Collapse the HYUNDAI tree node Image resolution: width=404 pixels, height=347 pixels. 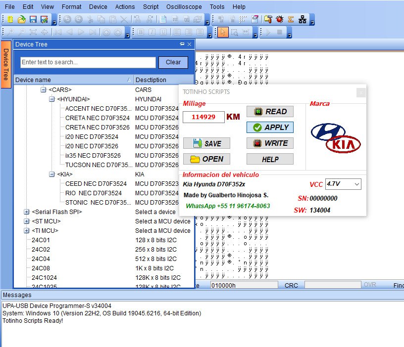[52, 99]
